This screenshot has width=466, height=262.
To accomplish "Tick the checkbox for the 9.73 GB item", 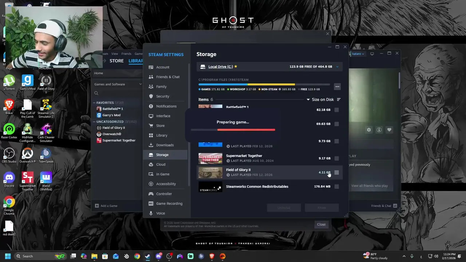I will 336,141.
